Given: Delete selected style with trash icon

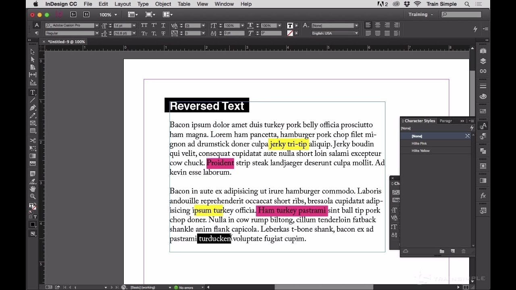Looking at the screenshot, I should [x=464, y=251].
